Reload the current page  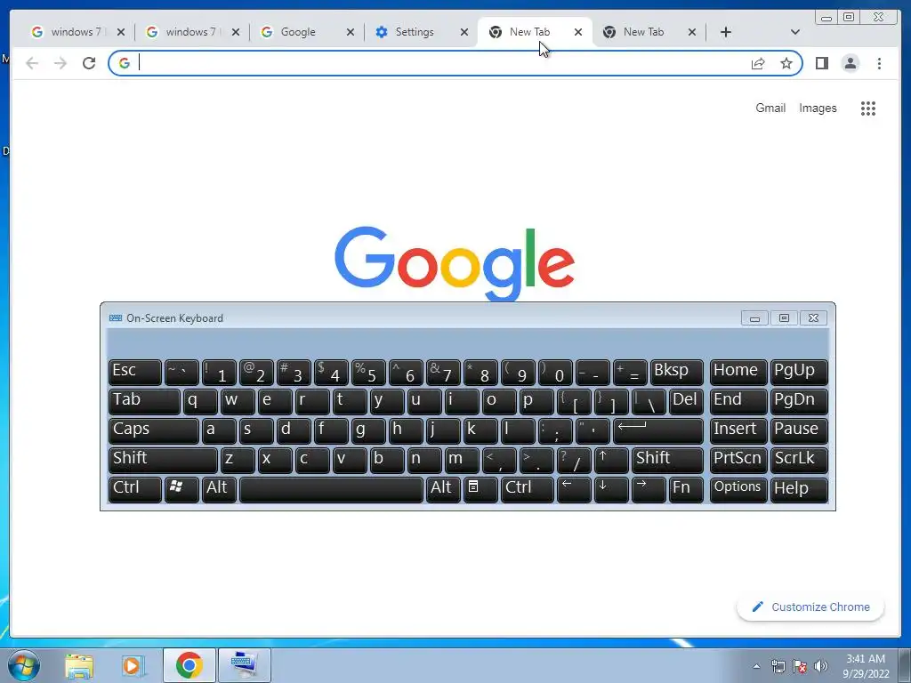coord(88,63)
